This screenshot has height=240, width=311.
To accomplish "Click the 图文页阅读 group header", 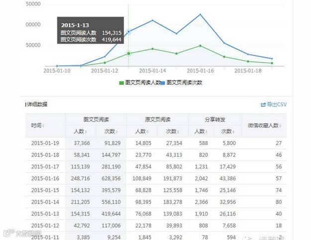I will click(x=96, y=120).
